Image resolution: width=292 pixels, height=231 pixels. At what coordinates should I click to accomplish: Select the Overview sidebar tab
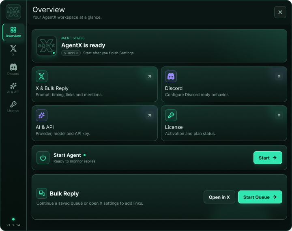(13, 32)
